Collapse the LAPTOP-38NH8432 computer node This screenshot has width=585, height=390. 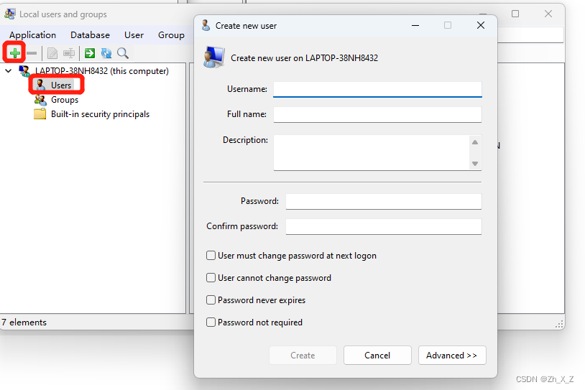click(9, 71)
